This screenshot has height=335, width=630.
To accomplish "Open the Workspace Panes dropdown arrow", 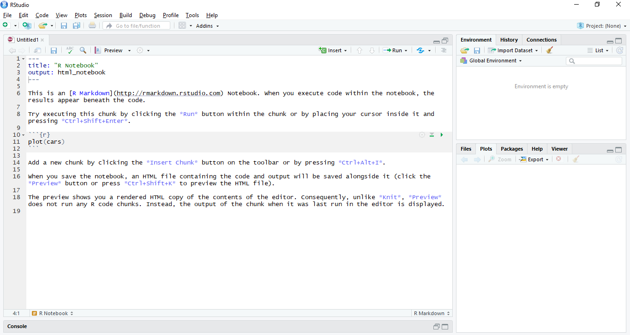I will point(191,26).
